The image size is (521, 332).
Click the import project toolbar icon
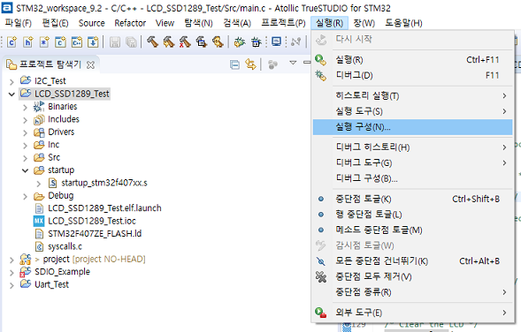coord(93,42)
